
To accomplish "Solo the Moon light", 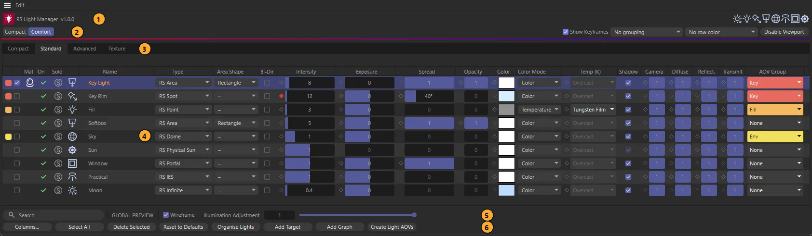I will click(x=58, y=190).
